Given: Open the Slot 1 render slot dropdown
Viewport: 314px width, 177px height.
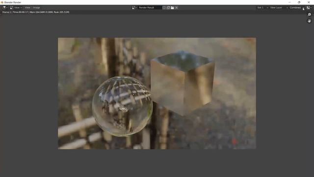Looking at the screenshot, I should click(262, 8).
